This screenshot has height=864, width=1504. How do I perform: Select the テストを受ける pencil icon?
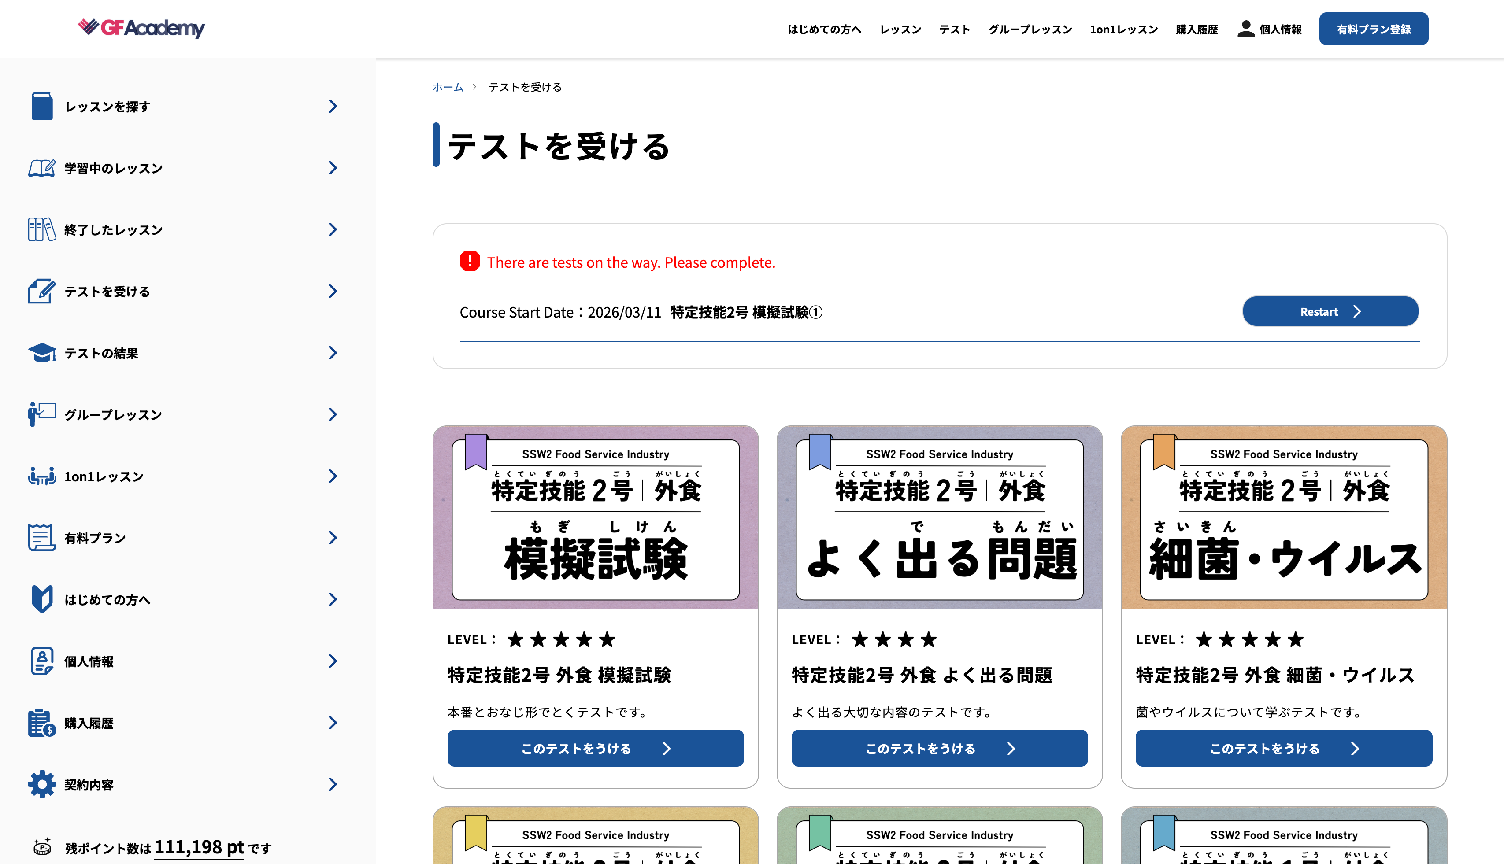(41, 292)
